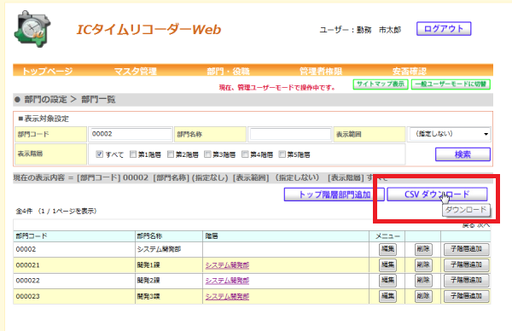Select the システム開発部 name cell in row 00002
This screenshot has height=331, width=512.
coord(169,249)
